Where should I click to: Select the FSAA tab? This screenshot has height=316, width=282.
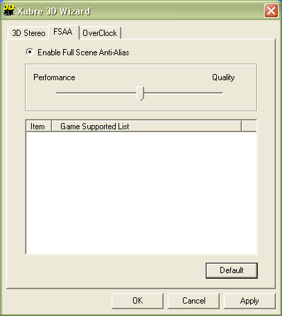tap(63, 32)
